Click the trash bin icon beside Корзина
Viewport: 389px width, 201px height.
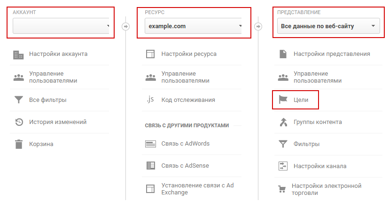pyautogui.click(x=19, y=144)
